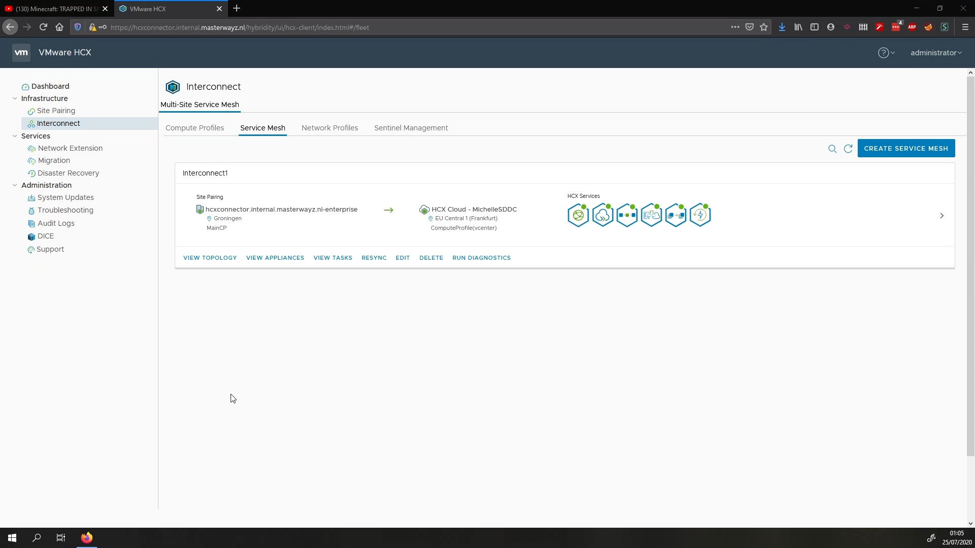Click Resync link

[x=374, y=258]
